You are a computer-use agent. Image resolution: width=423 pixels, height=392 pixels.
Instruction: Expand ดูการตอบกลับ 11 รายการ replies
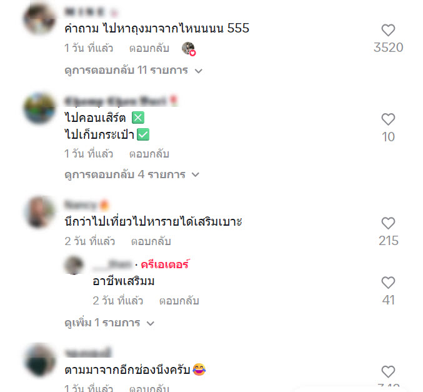pos(133,71)
